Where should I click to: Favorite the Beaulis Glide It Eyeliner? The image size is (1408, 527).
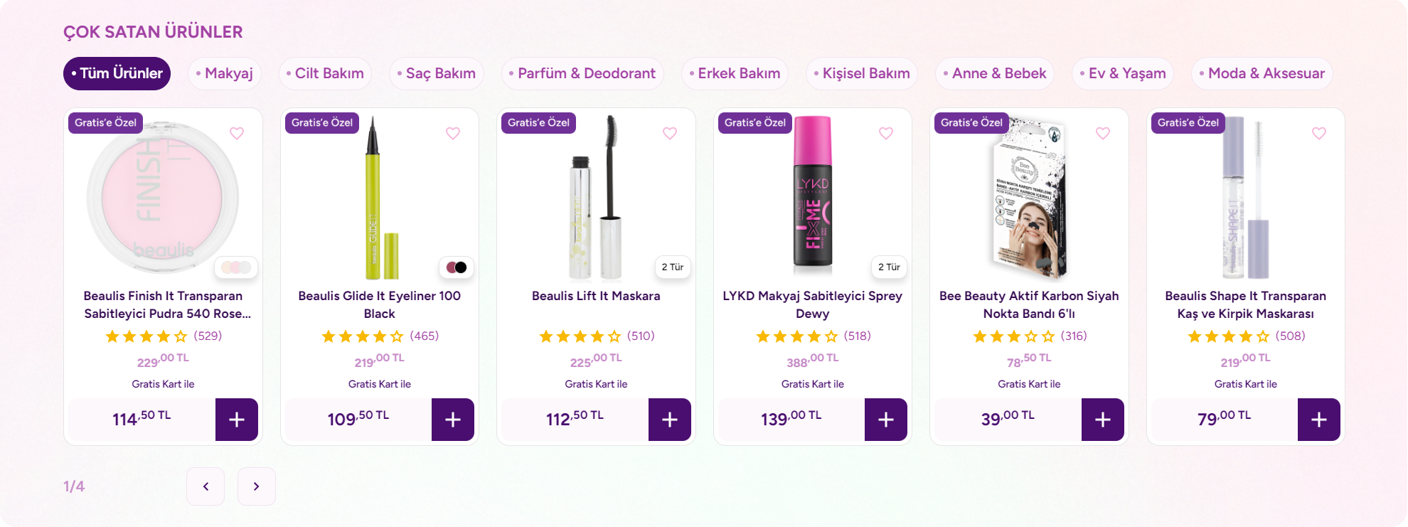[x=453, y=134]
